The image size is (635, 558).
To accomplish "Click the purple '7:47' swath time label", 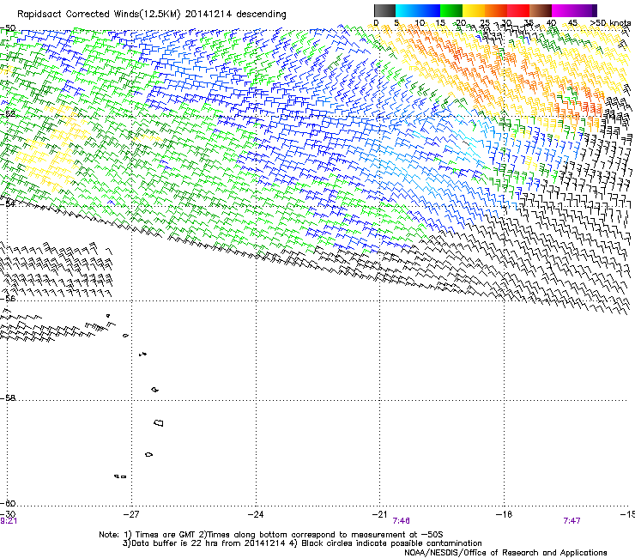I will [571, 521].
